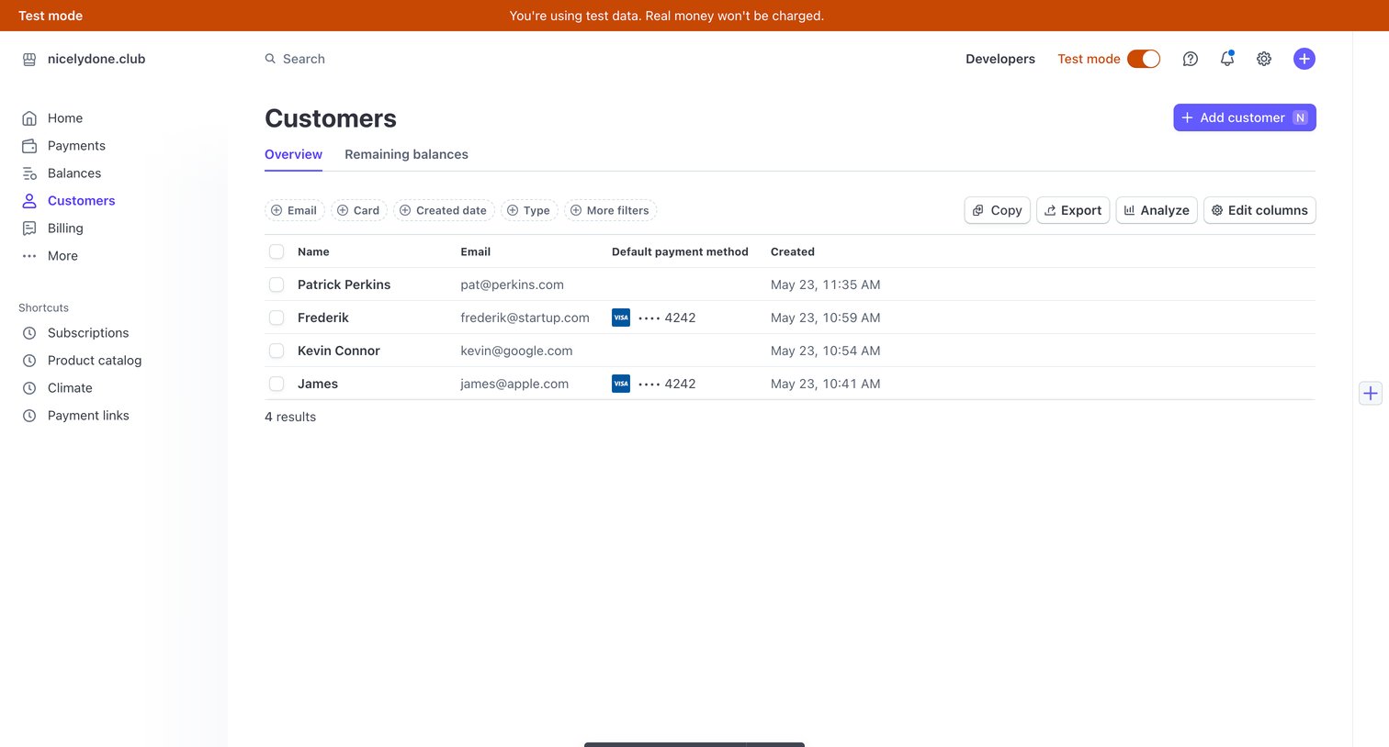1389x747 pixels.
Task: Open the settings gear icon
Action: [x=1264, y=59]
